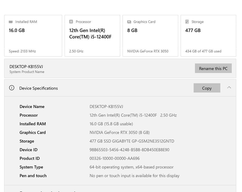Image resolution: width=242 pixels, height=192 pixels.
Task: Click the Installed RAM memory icon
Action: 11,22
